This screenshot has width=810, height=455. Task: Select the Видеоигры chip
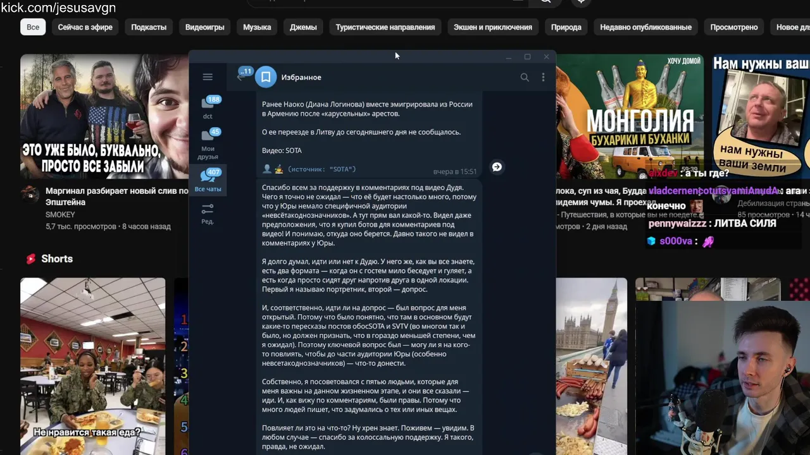(x=204, y=27)
